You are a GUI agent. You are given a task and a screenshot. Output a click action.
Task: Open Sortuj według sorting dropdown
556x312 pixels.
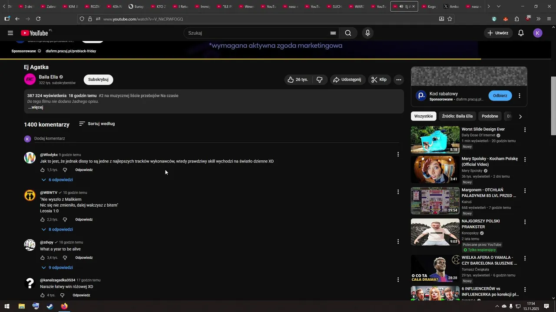[97, 124]
